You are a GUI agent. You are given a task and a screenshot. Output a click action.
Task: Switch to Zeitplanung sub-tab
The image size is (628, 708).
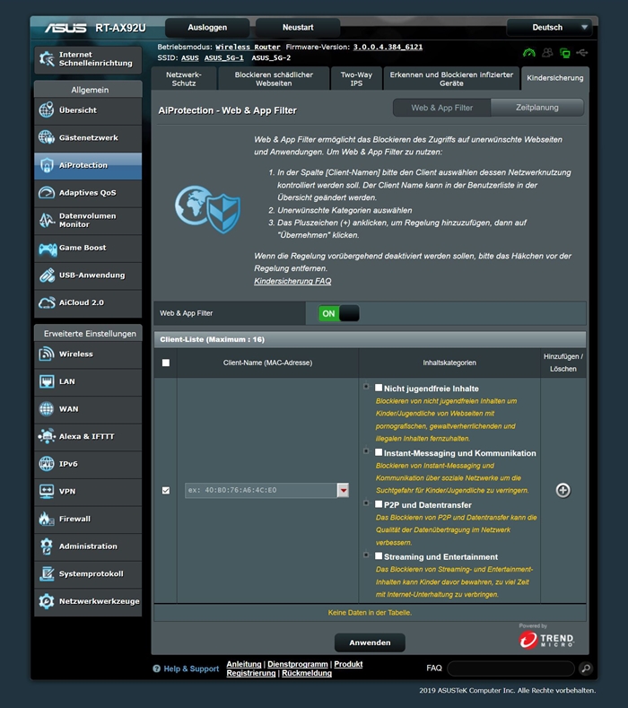(537, 108)
